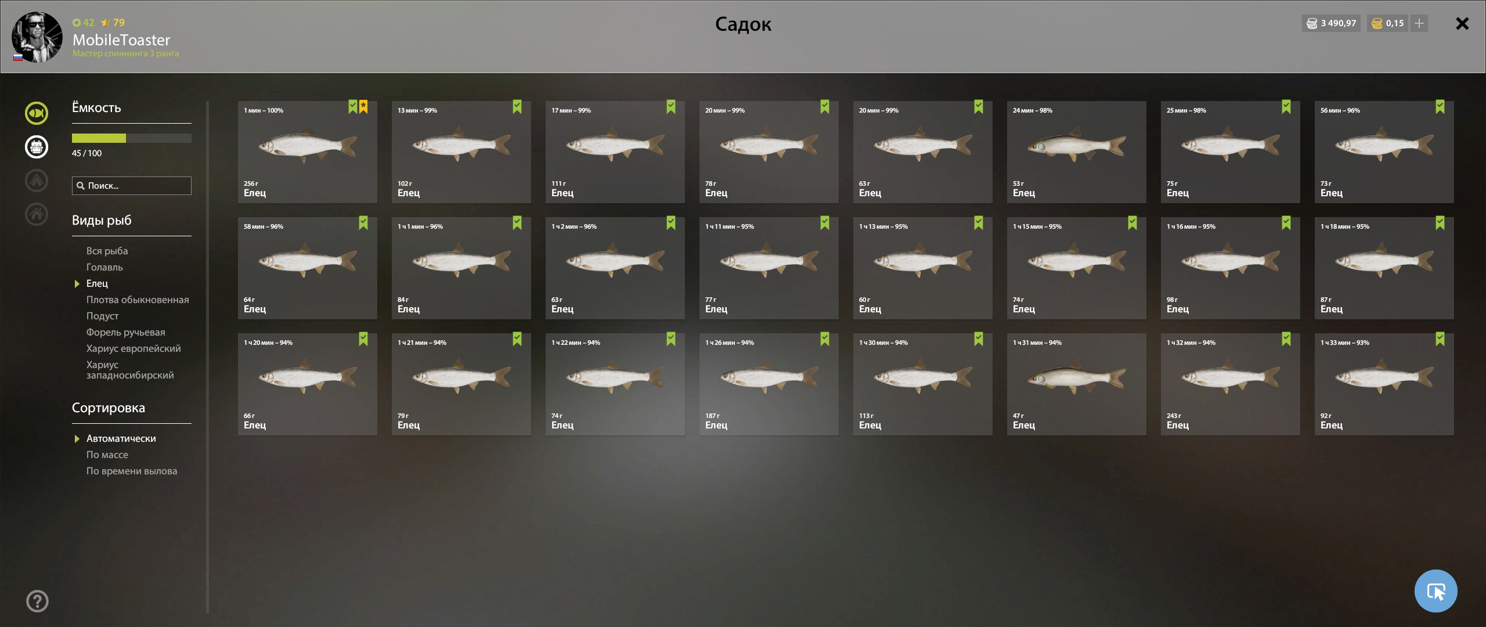Show all fish with Вся рыба
Image resolution: width=1486 pixels, height=627 pixels.
pyautogui.click(x=107, y=251)
